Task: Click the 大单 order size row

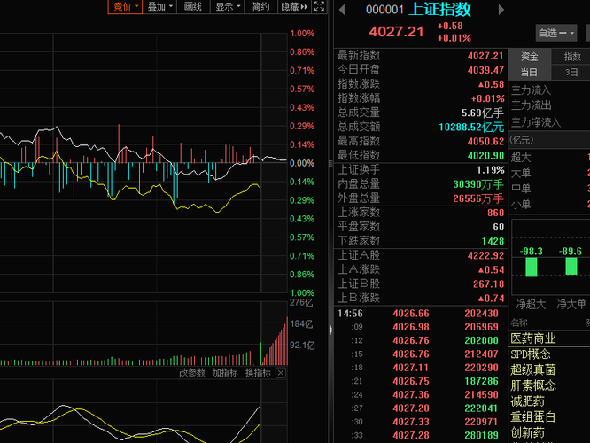Action: tap(549, 173)
